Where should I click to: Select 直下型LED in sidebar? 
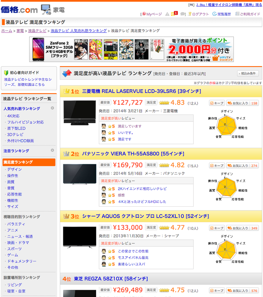16,128
